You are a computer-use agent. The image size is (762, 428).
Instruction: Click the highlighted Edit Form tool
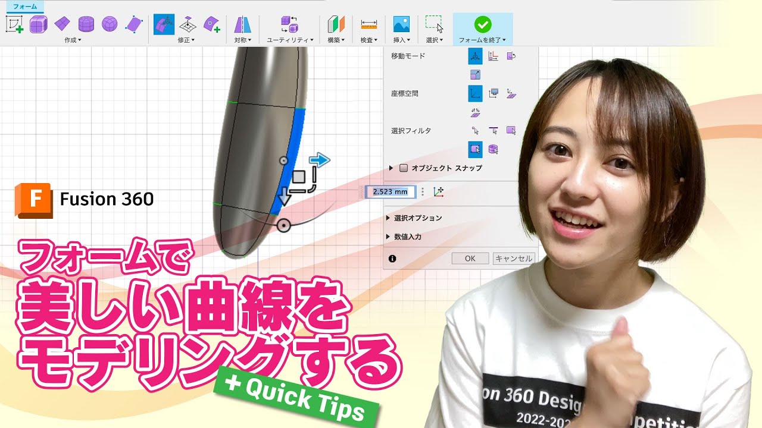click(164, 24)
